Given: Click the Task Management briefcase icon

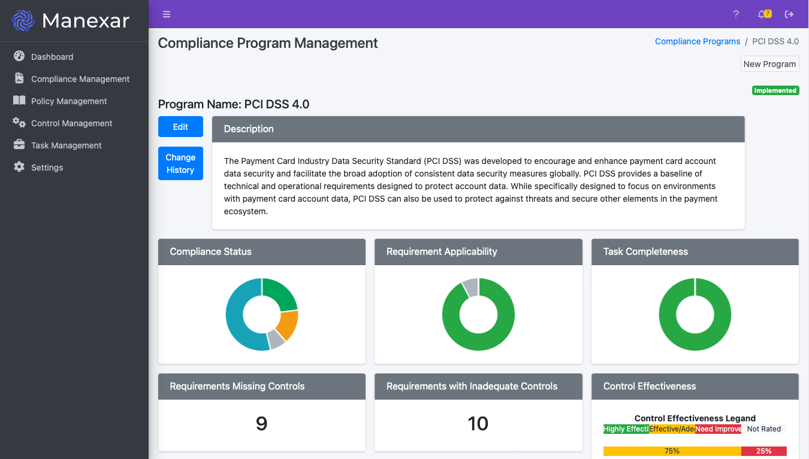Looking at the screenshot, I should (19, 145).
